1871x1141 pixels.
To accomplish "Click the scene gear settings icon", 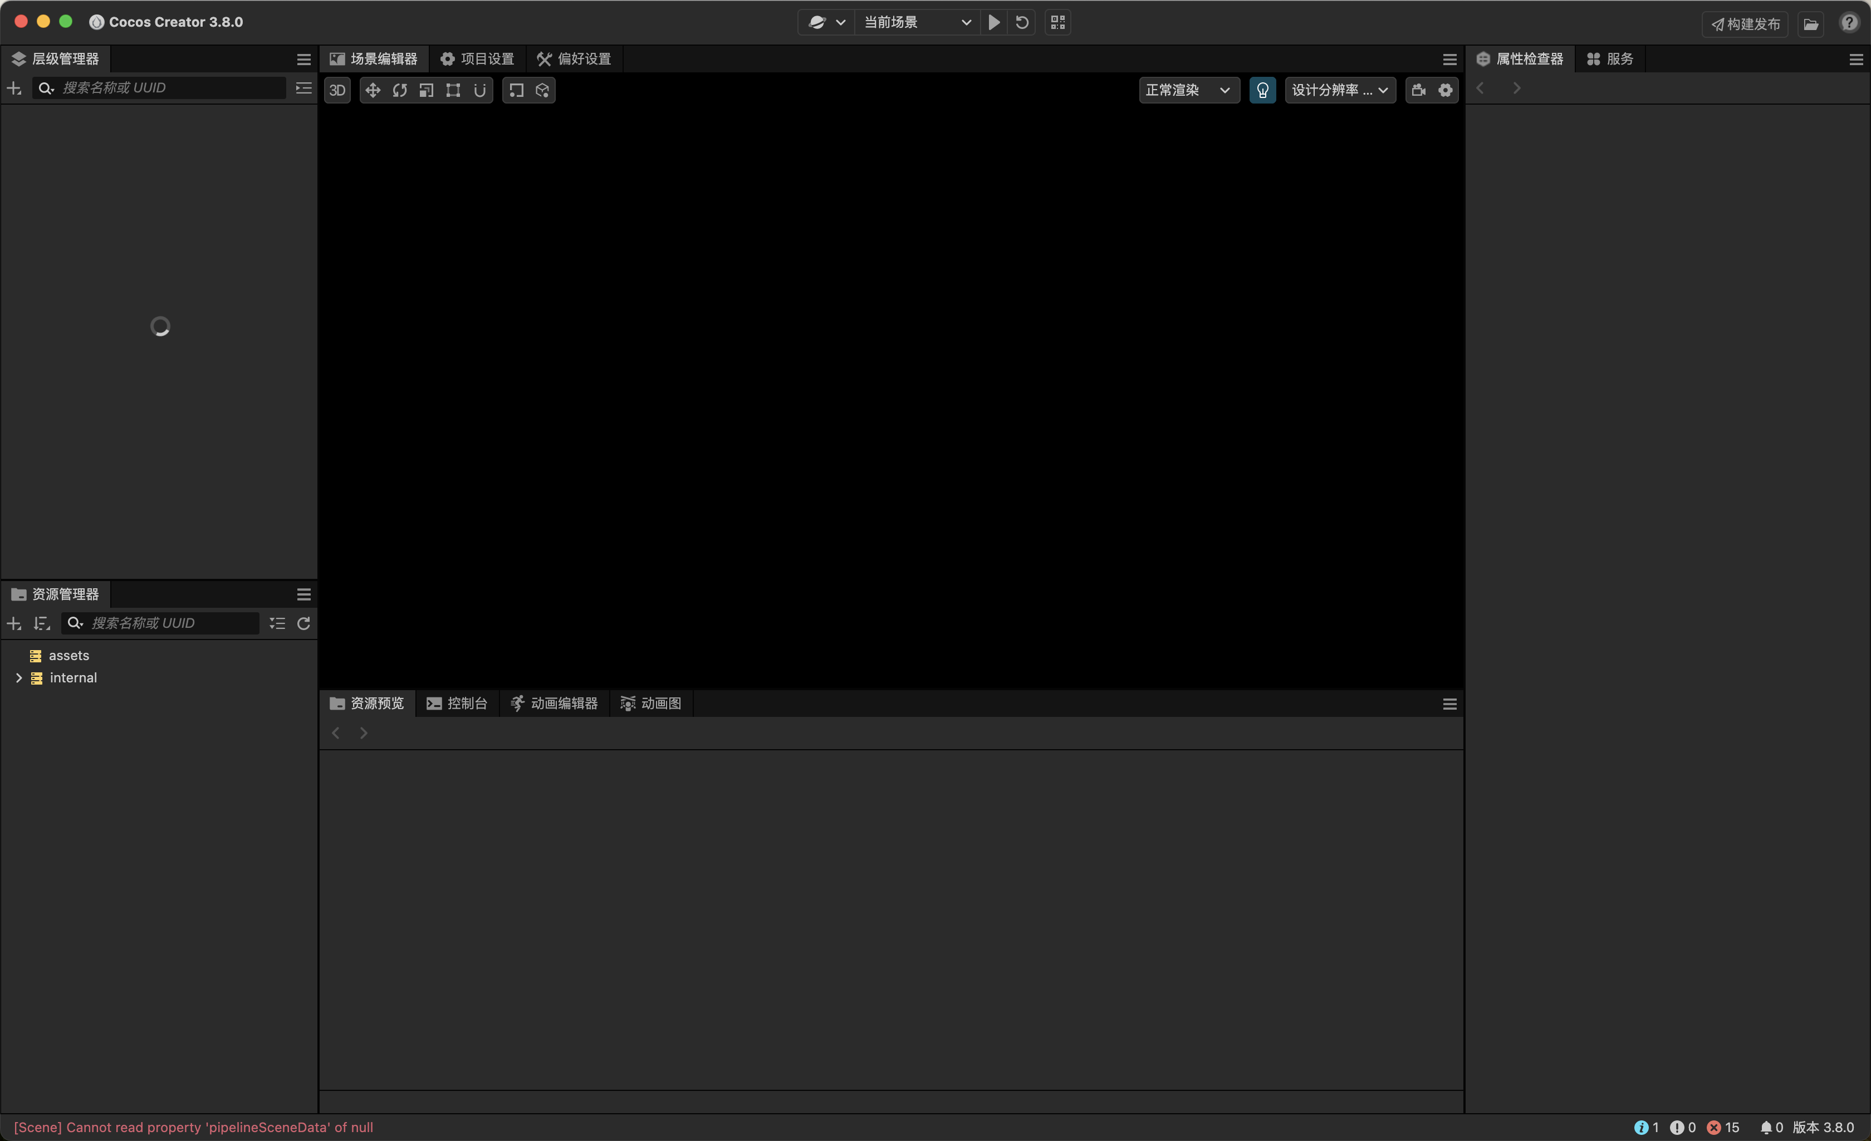I will (x=1445, y=90).
